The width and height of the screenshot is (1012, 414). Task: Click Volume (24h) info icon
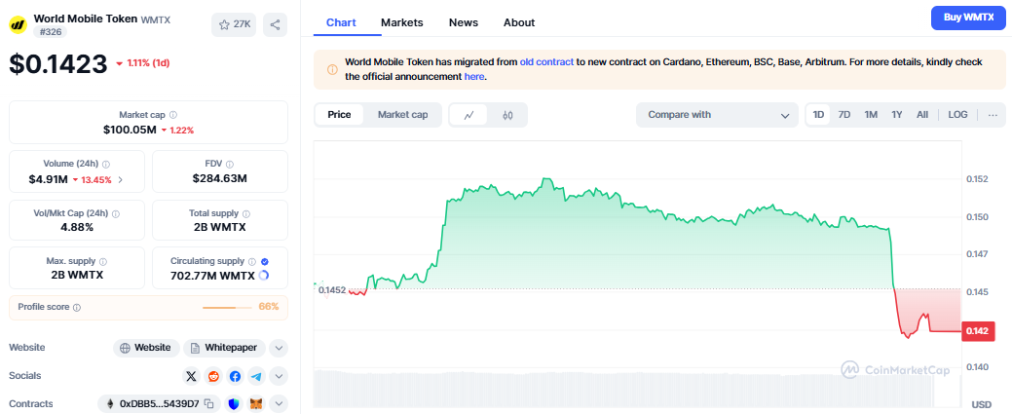106,164
